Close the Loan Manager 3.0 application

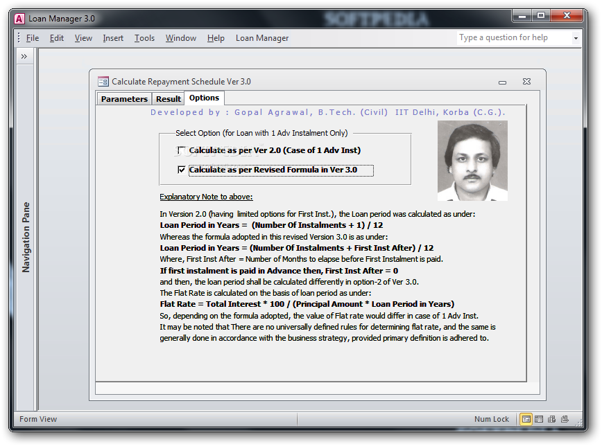[x=567, y=16]
